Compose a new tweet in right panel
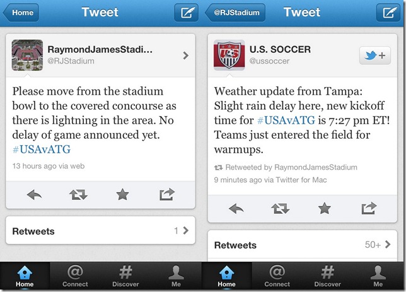The width and height of the screenshot is (406, 292). tap(388, 12)
